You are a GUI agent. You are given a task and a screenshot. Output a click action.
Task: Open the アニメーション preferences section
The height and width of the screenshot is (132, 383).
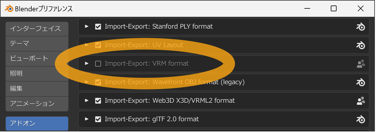37,104
